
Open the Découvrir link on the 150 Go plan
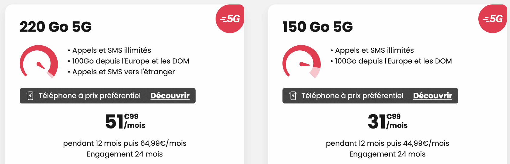click(433, 96)
